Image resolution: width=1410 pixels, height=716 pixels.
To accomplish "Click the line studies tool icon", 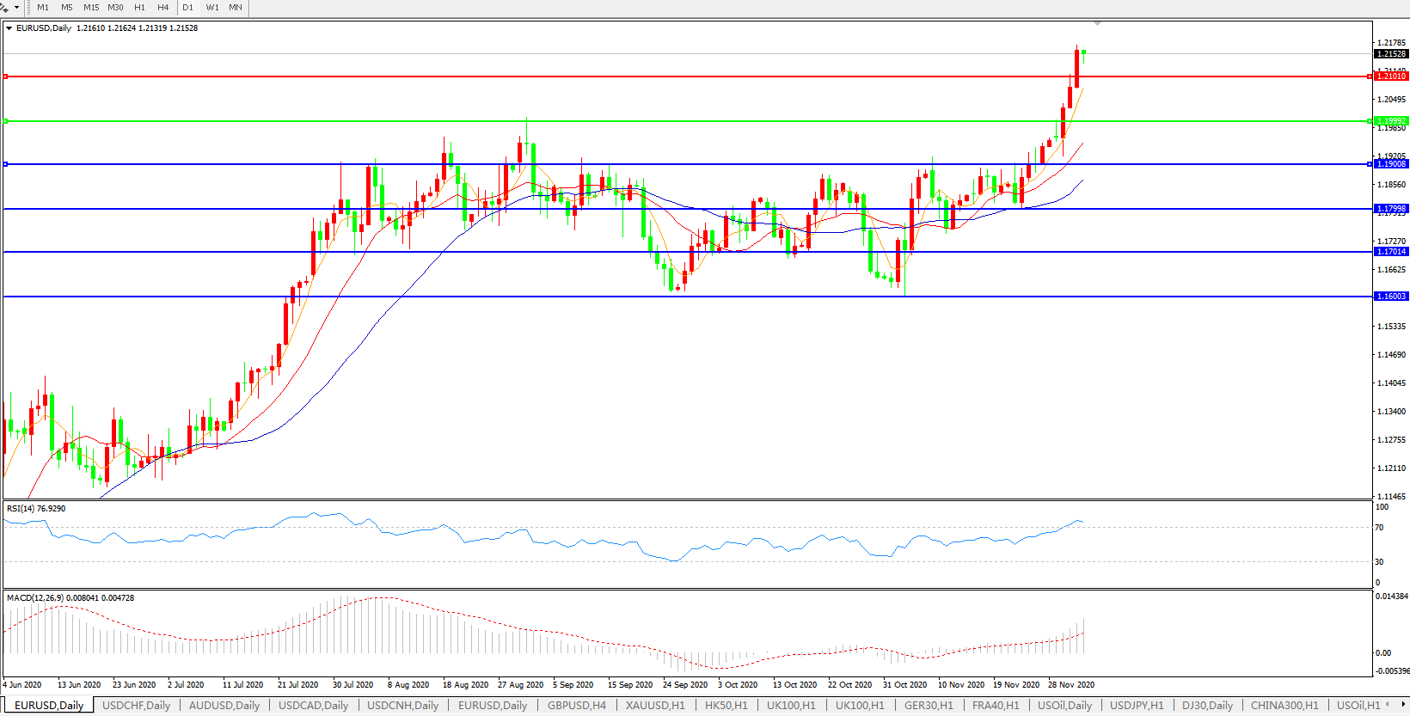I will 4,8.
